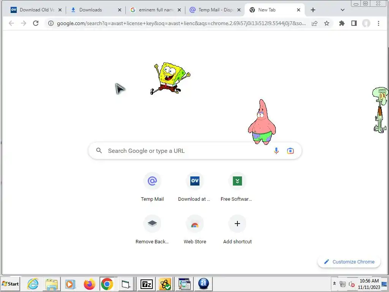Click Customize Chrome button
This screenshot has width=389, height=292.
click(x=349, y=262)
